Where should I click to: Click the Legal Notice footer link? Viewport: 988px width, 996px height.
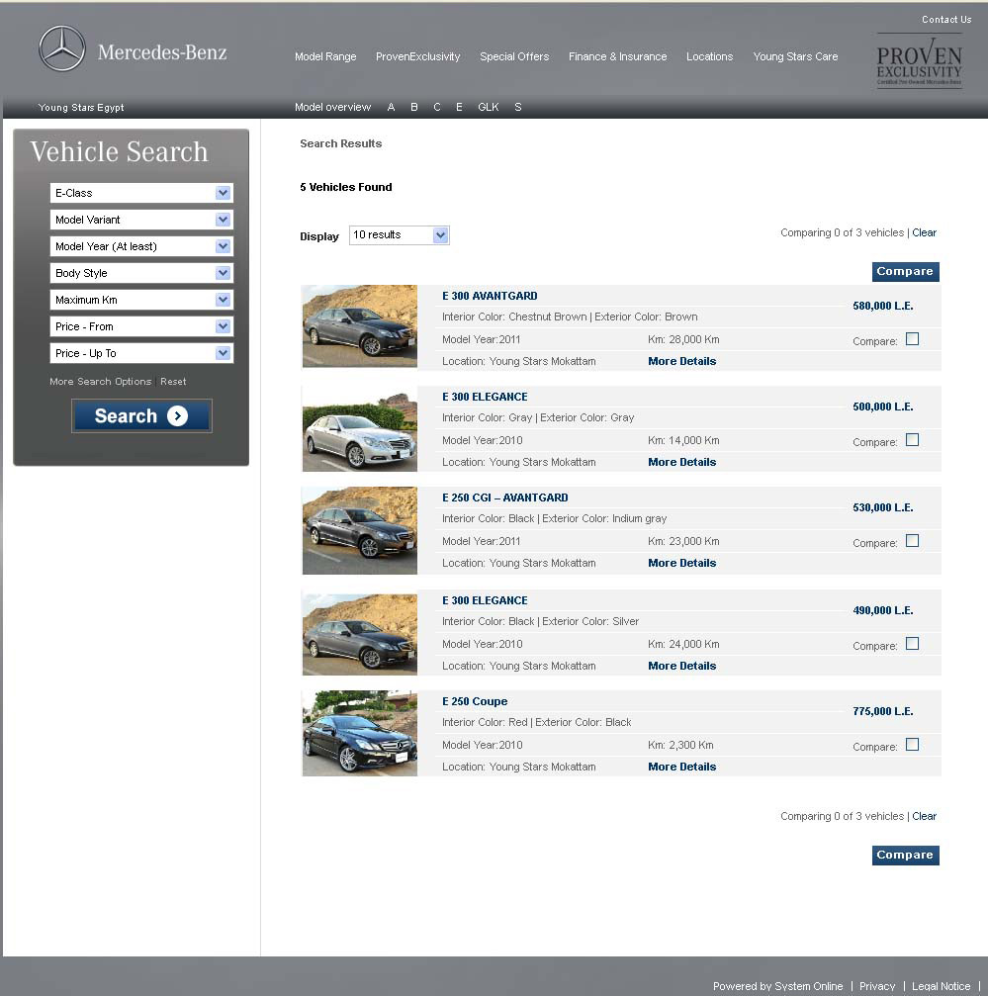click(941, 986)
